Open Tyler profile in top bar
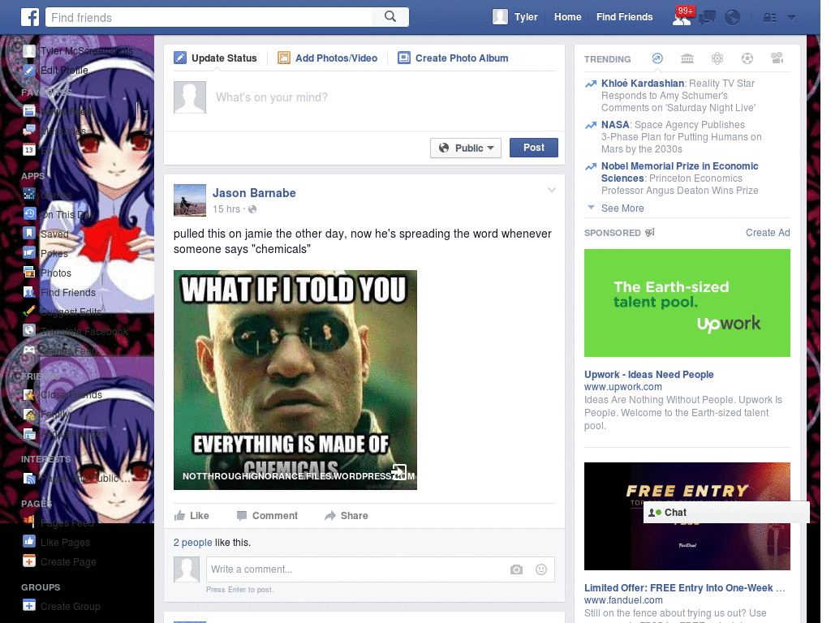Screen dimensions: 831x623 coord(515,17)
